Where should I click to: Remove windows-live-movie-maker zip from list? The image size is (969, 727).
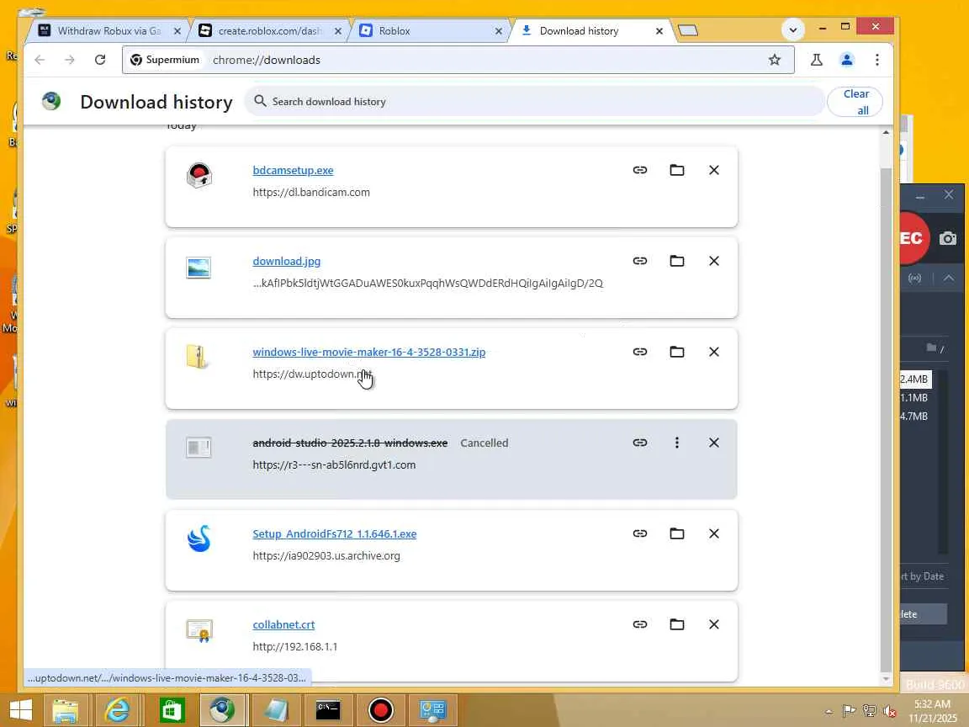pyautogui.click(x=714, y=352)
